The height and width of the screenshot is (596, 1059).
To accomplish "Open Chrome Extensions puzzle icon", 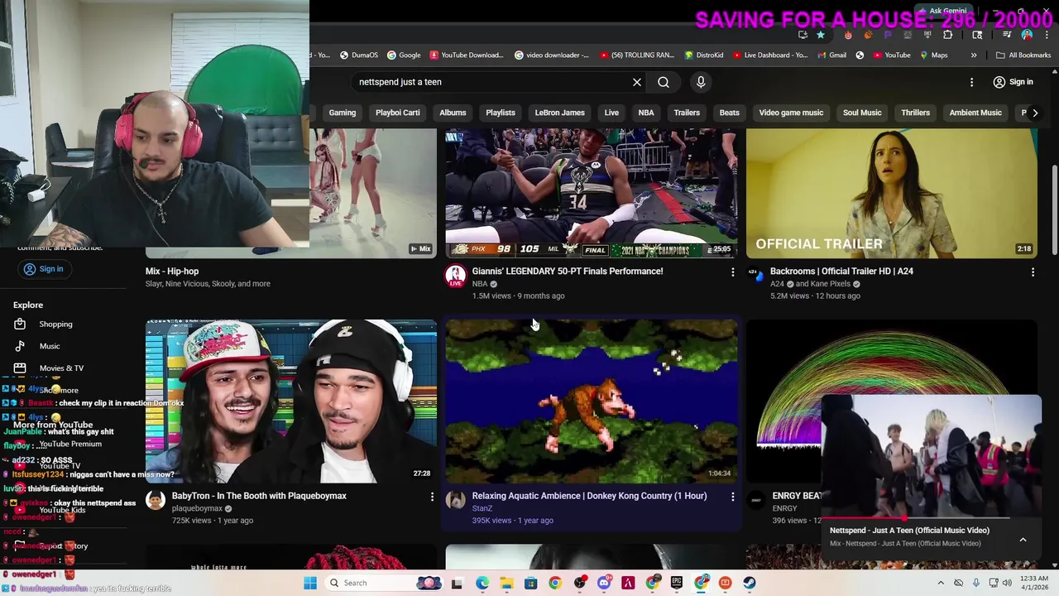I will (947, 35).
